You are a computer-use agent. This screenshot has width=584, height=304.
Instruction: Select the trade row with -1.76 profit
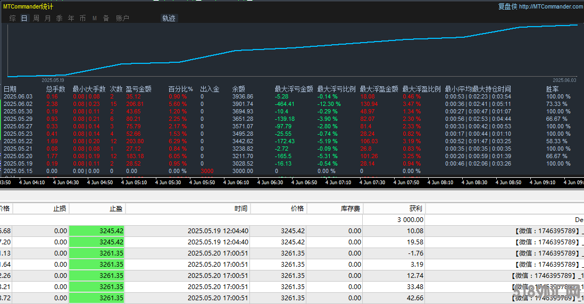292,253
